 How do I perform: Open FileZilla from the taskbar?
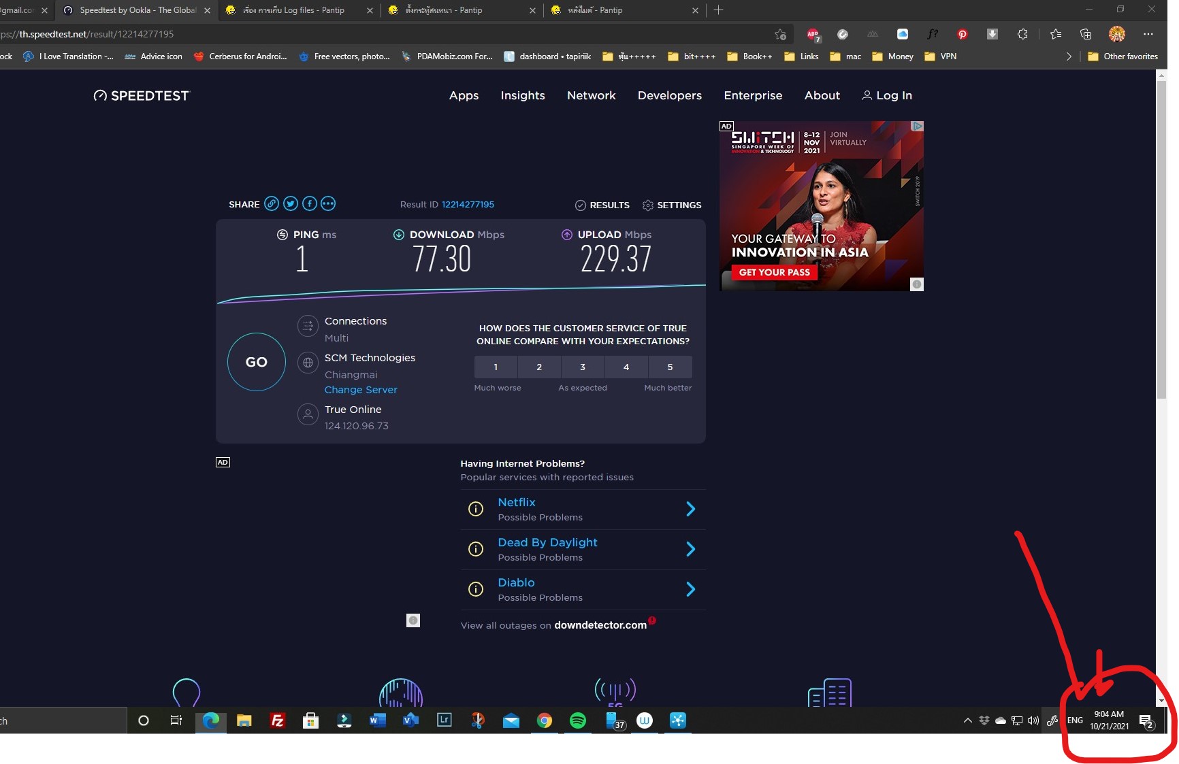pos(277,720)
